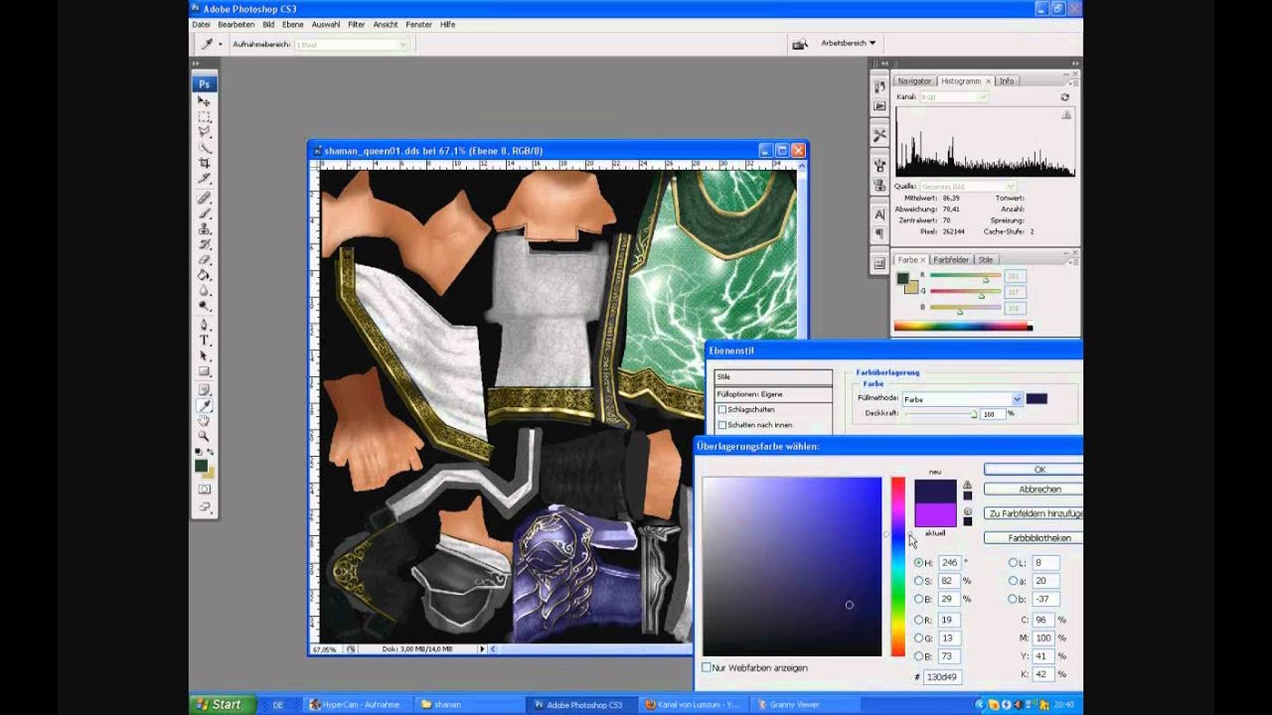Select the Hand tool
The width and height of the screenshot is (1272, 715).
205,421
